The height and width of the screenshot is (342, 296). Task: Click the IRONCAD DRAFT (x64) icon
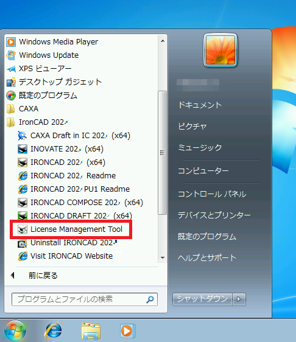[x=23, y=215]
